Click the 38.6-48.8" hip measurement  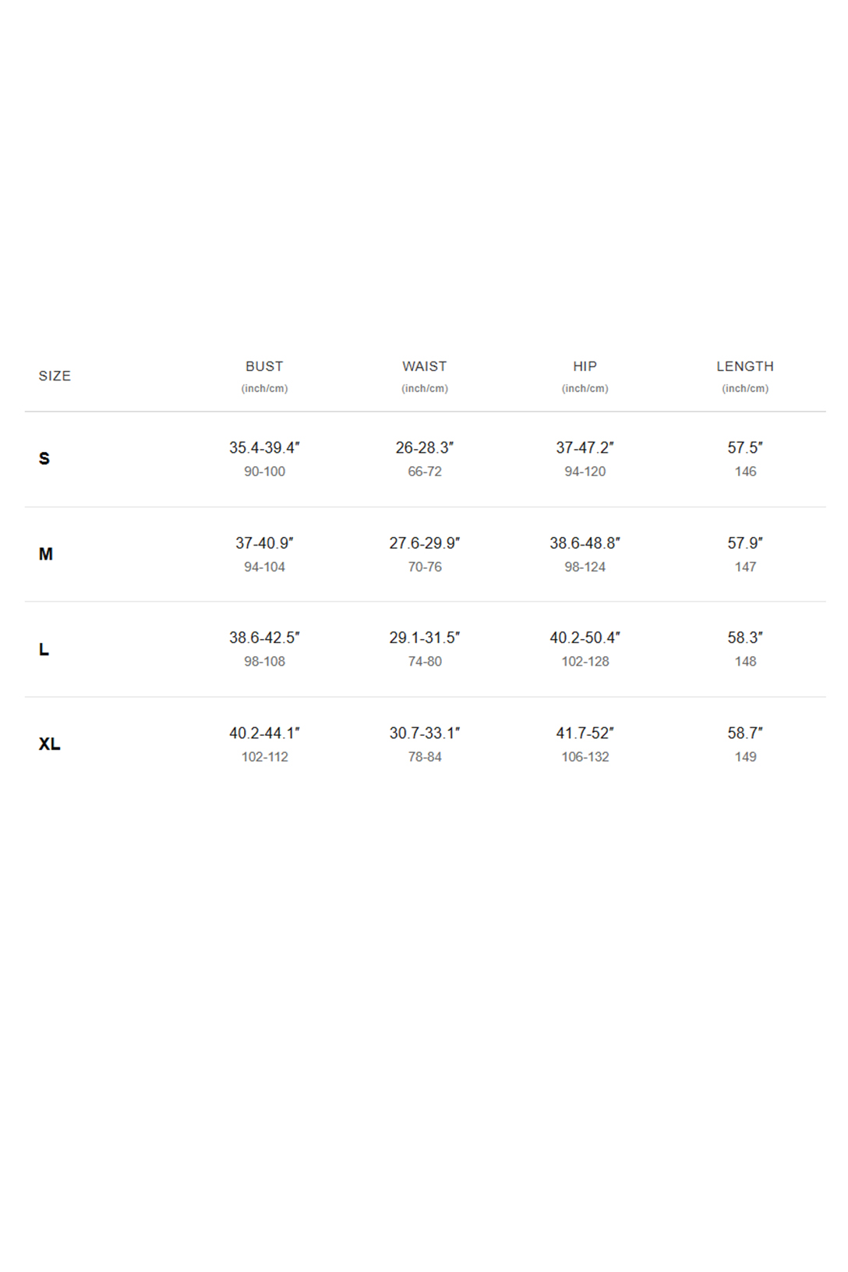tap(585, 542)
